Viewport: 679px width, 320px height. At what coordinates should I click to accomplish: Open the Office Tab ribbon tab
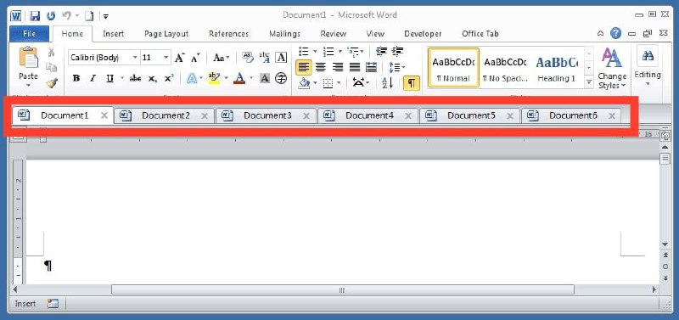480,34
